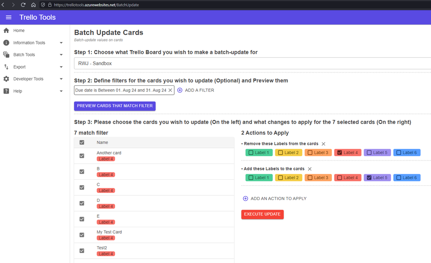Uncheck the card E checkbox
431x263 pixels.
(x=82, y=219)
